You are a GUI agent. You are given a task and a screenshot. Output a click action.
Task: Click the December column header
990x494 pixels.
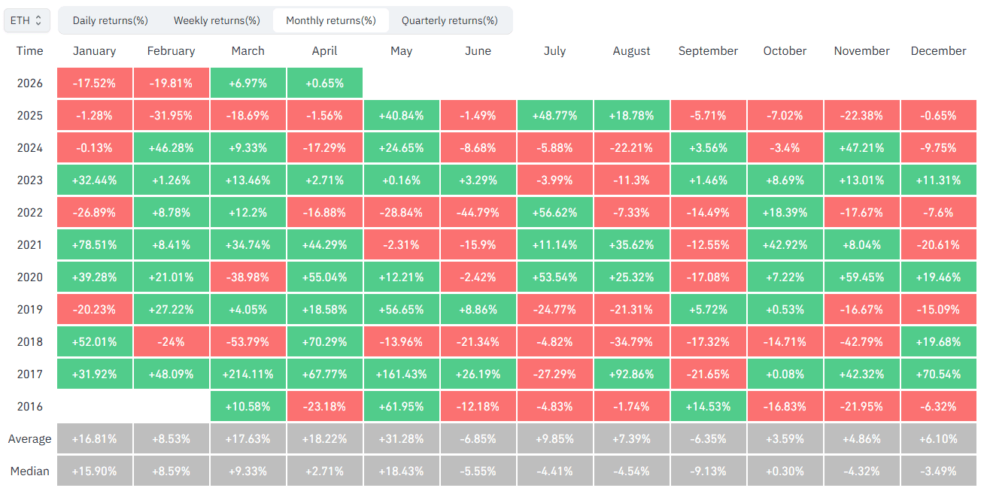click(x=938, y=51)
